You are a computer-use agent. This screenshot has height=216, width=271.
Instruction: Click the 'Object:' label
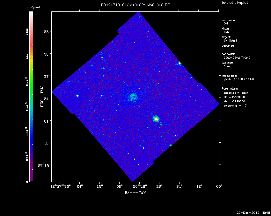coord(226,37)
